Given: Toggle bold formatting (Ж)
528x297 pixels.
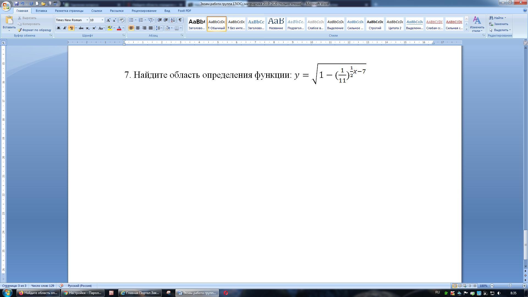Looking at the screenshot, I should pyautogui.click(x=58, y=28).
